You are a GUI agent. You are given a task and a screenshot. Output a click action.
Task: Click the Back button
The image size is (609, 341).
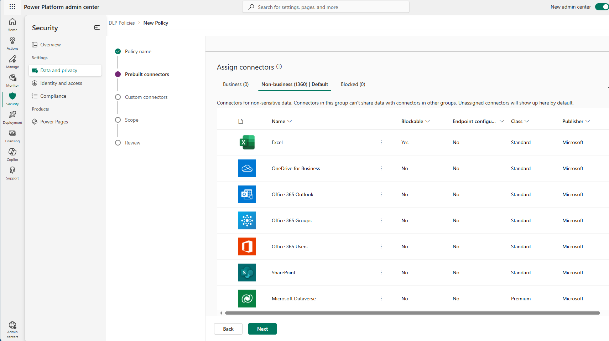tap(228, 329)
